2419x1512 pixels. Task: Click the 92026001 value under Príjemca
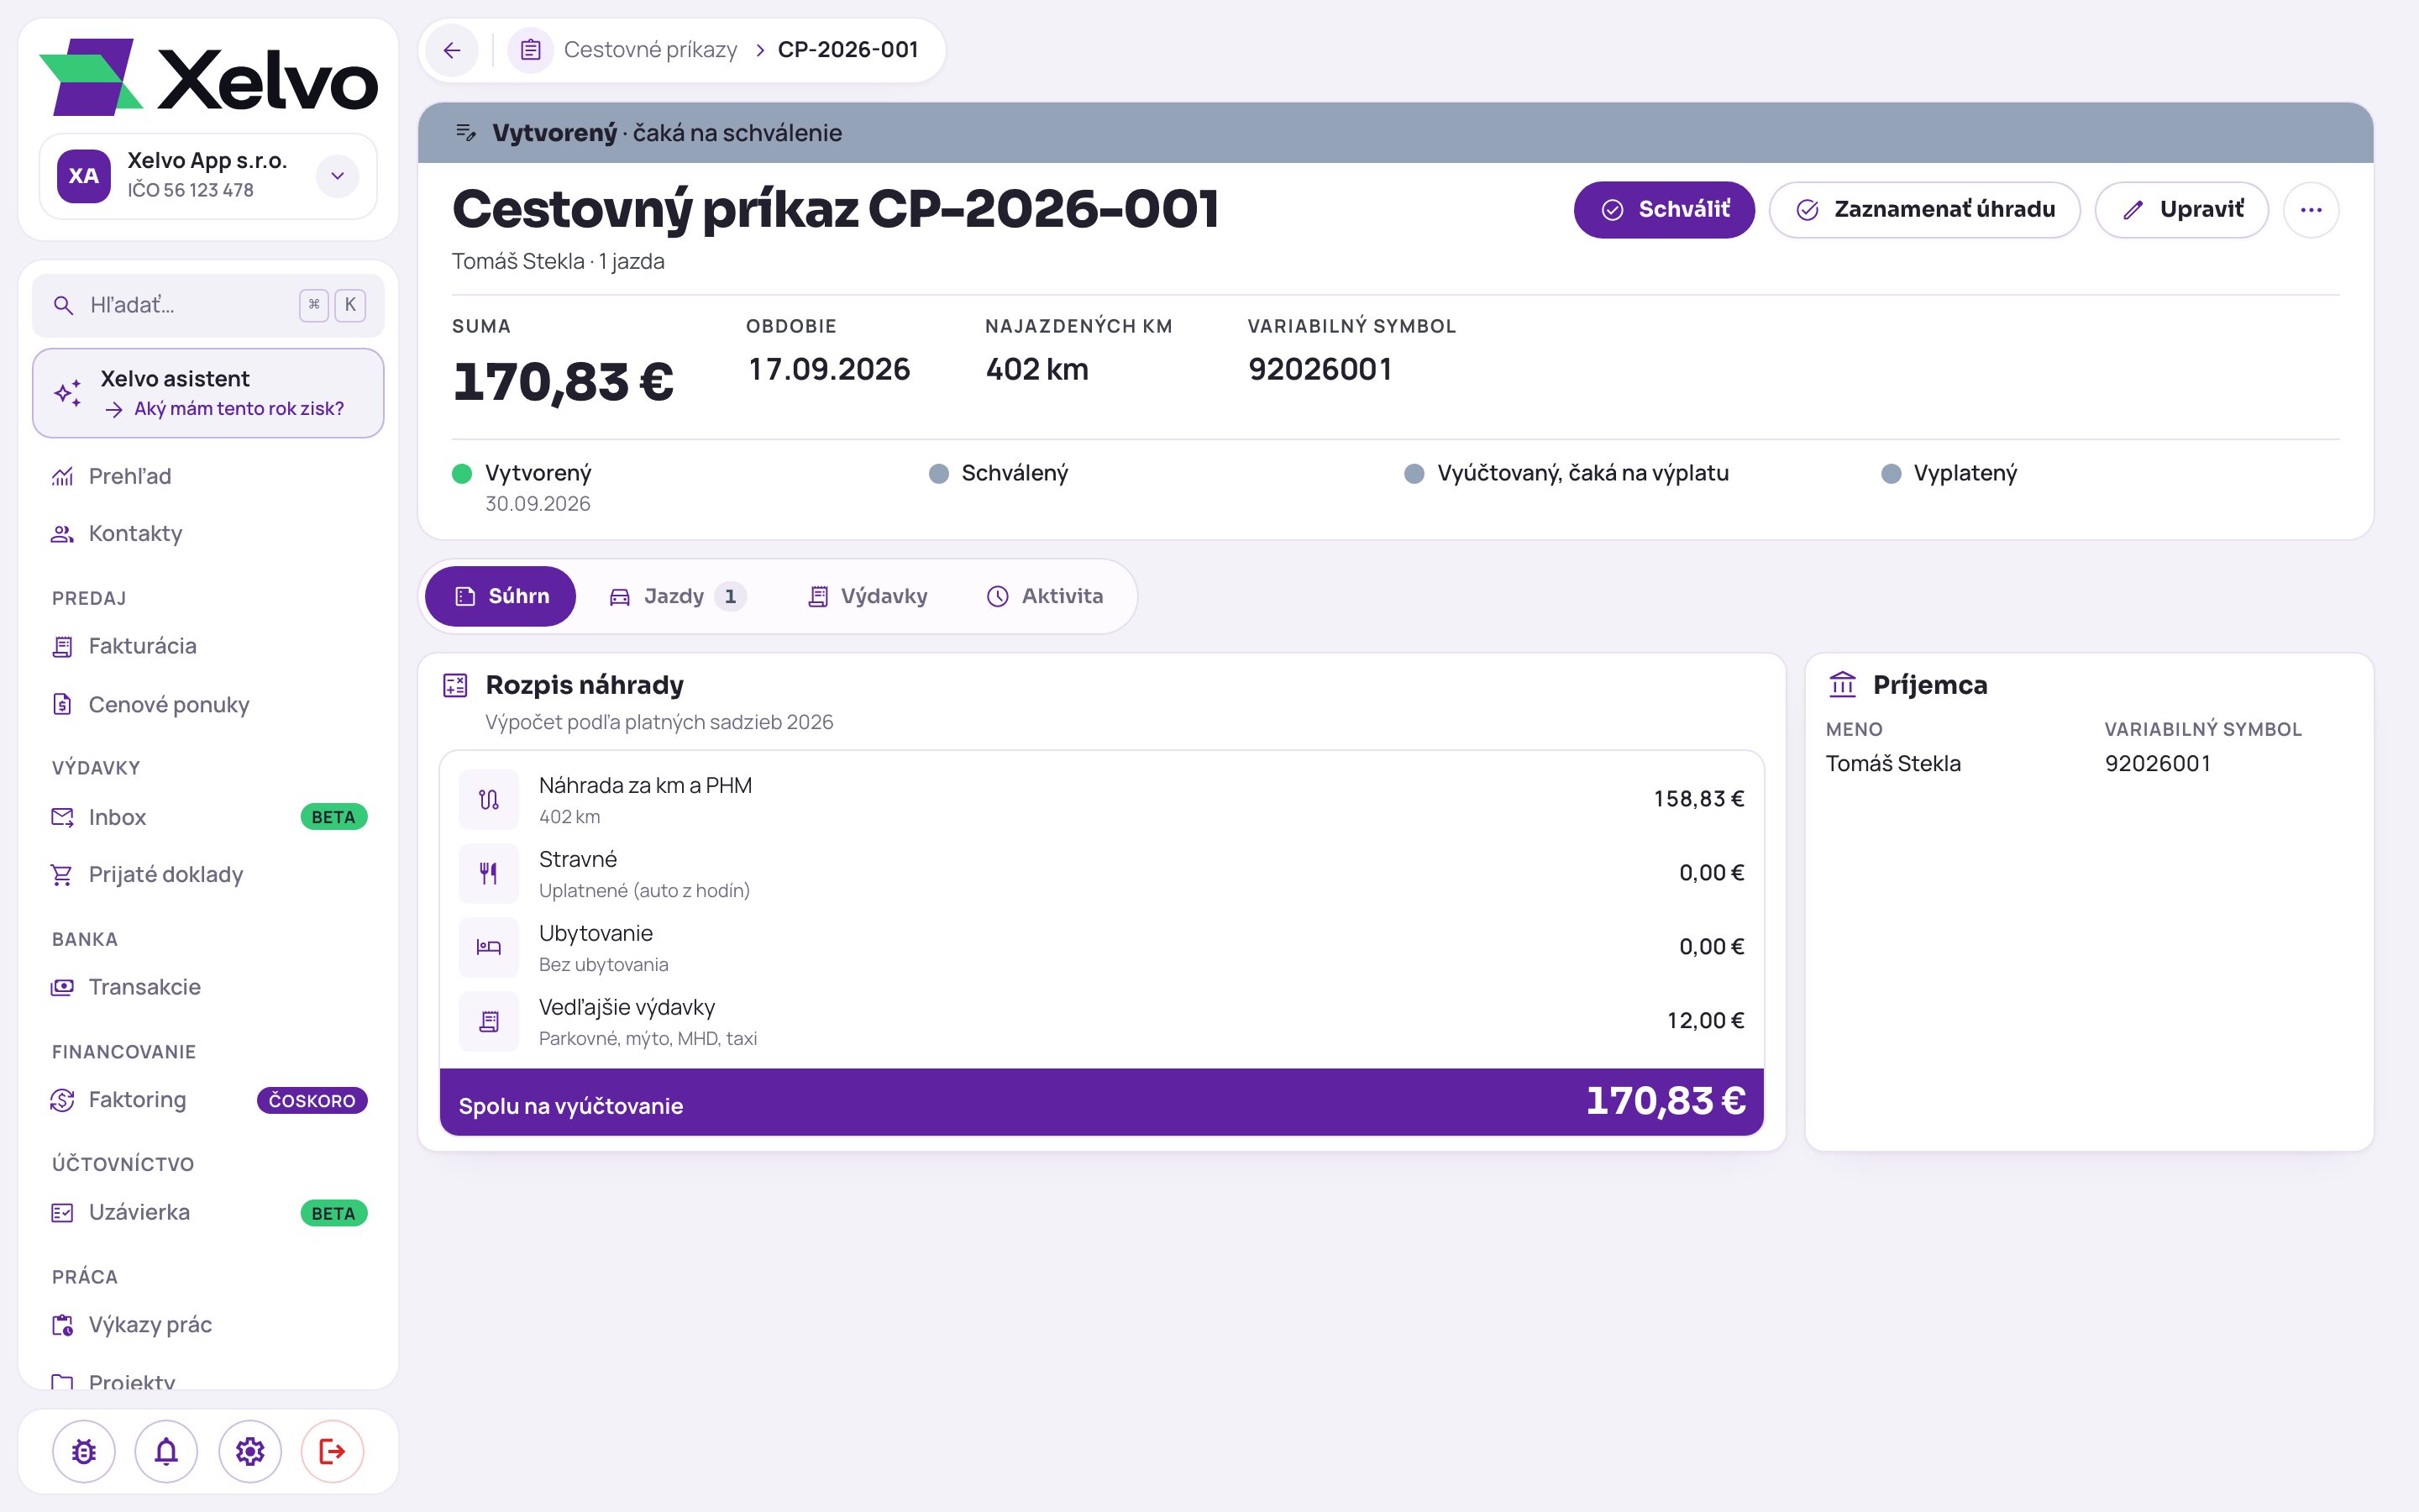point(2157,764)
